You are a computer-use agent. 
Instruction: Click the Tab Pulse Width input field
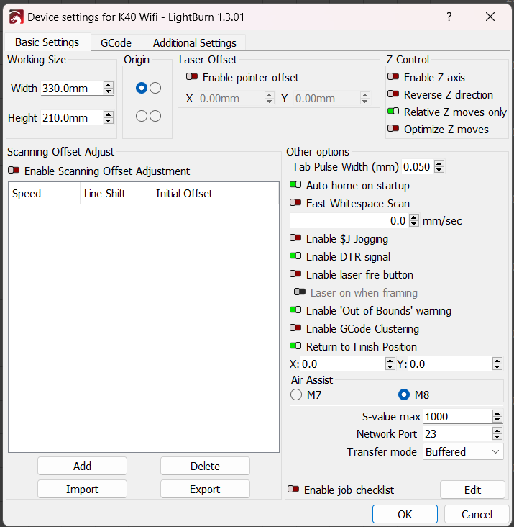(x=418, y=167)
